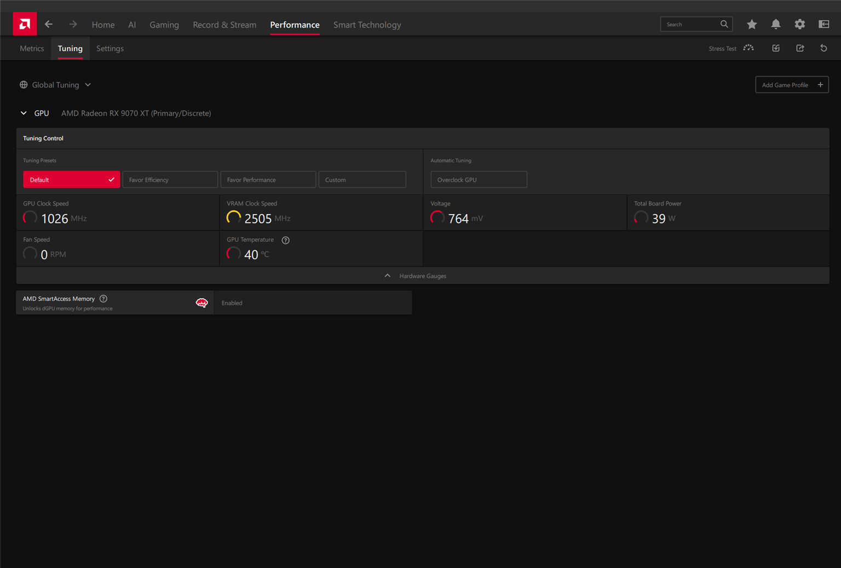Enable Overclock GPU automatic tuning
The height and width of the screenshot is (568, 841).
click(479, 180)
